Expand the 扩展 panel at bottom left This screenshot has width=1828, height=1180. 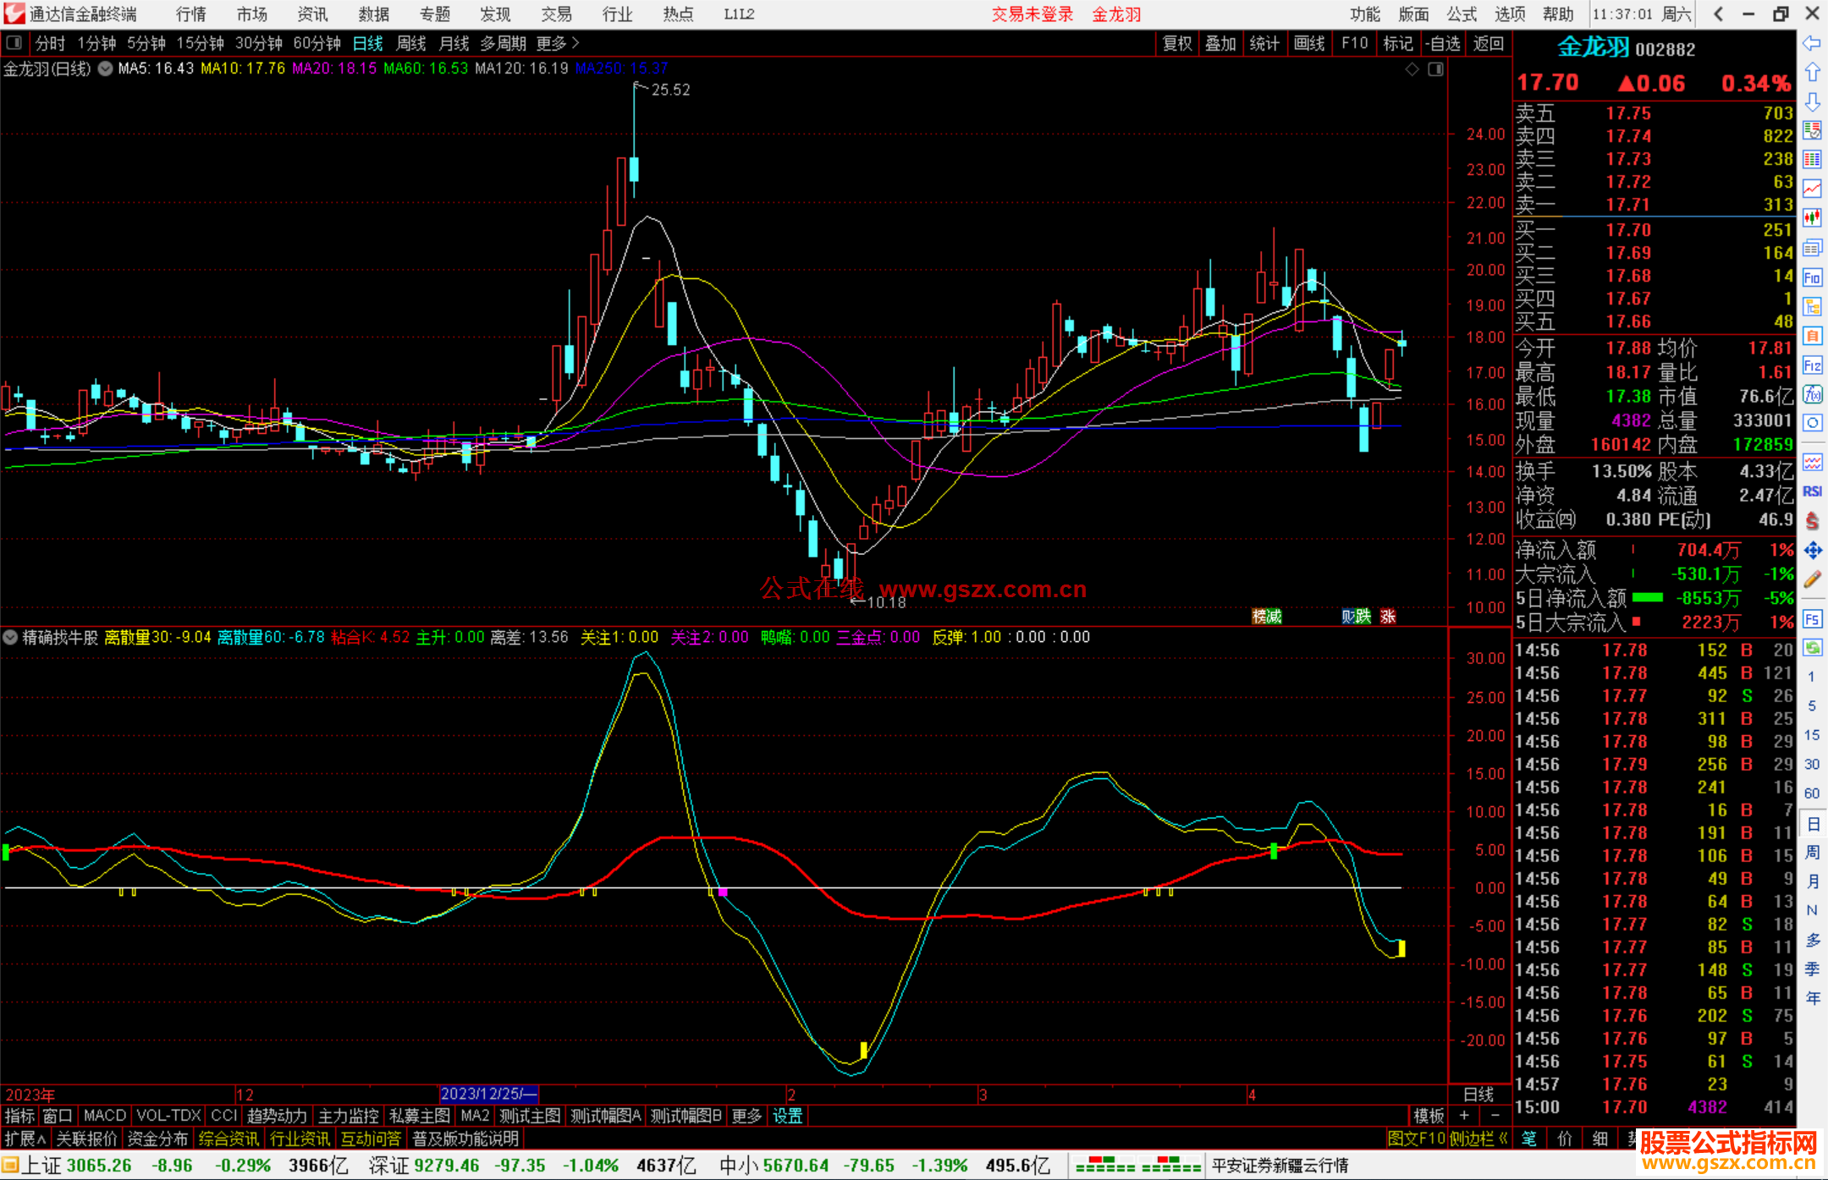(25, 1139)
